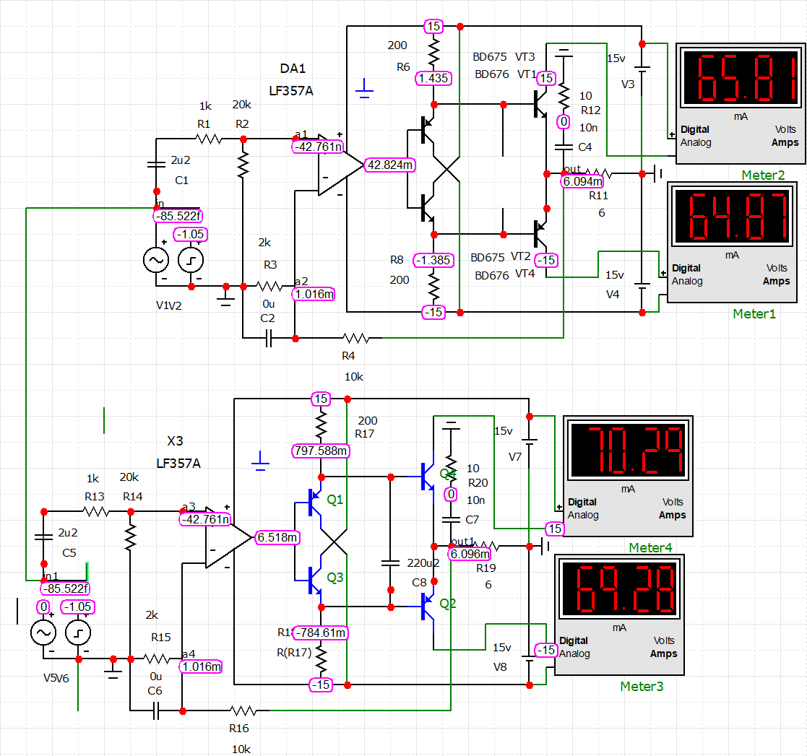The height and width of the screenshot is (756, 807).
Task: Click the -42.761n label at node a1
Action: (x=318, y=147)
